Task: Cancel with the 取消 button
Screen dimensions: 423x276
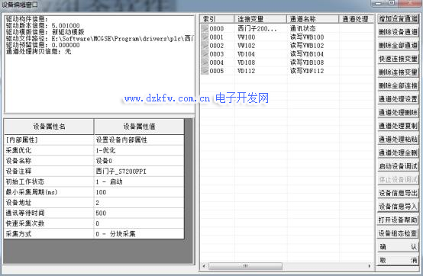Action: [x=398, y=261]
